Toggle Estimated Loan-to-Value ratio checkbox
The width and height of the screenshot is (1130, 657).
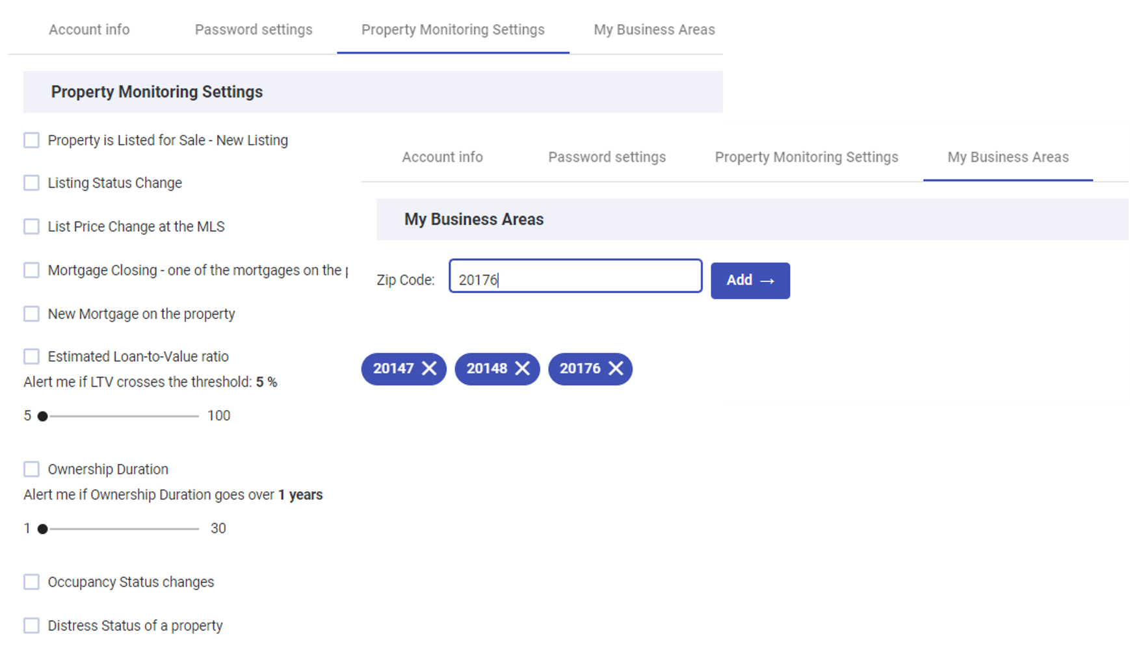(31, 357)
